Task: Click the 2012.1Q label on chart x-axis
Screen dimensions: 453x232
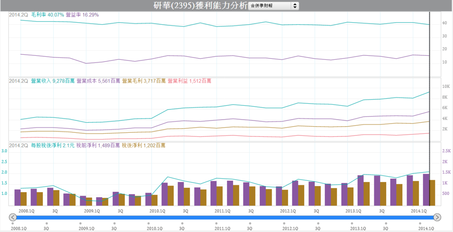Action: [x=288, y=211]
